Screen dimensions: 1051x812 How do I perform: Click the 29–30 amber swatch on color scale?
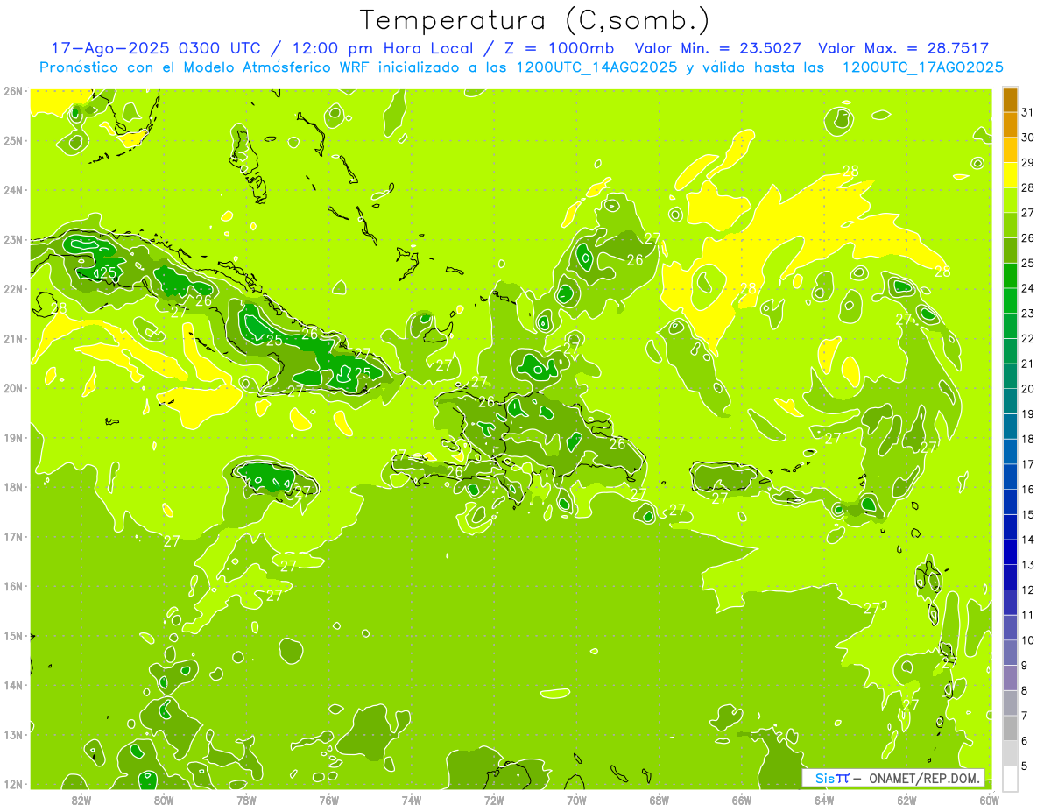1010,150
